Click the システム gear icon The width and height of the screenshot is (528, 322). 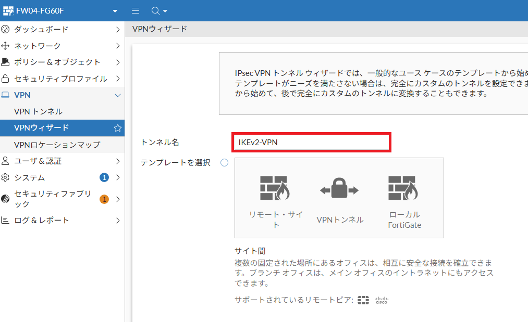click(x=5, y=177)
